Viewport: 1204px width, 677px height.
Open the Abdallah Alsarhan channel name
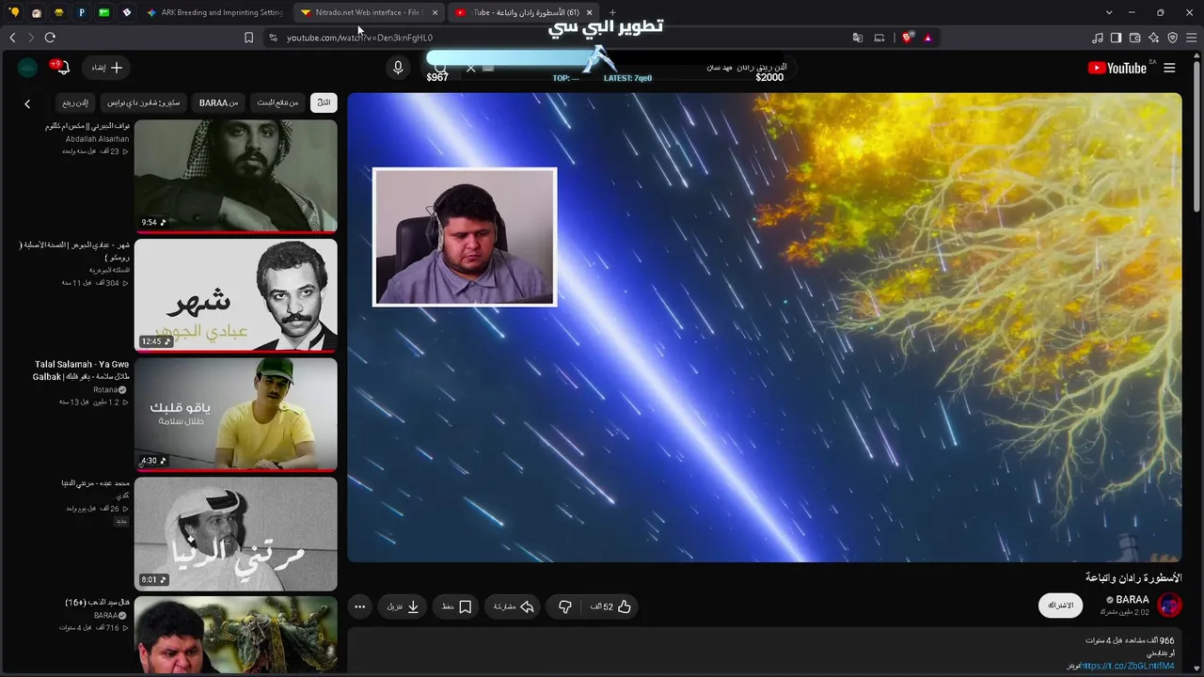click(97, 139)
